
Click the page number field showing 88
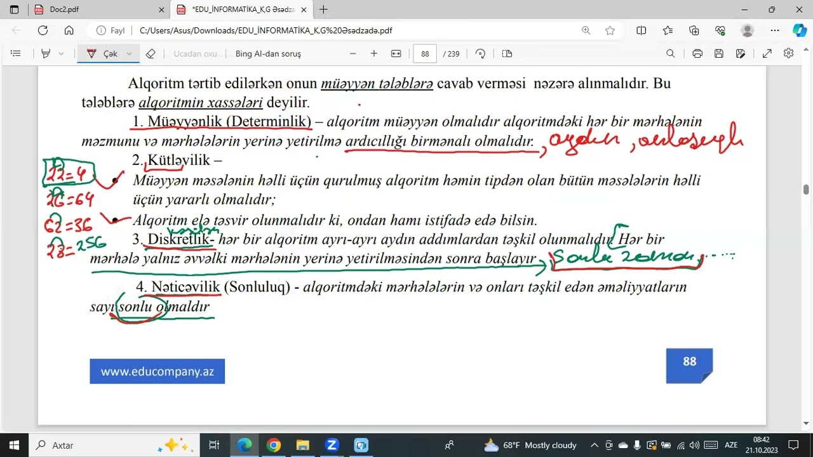[424, 54]
